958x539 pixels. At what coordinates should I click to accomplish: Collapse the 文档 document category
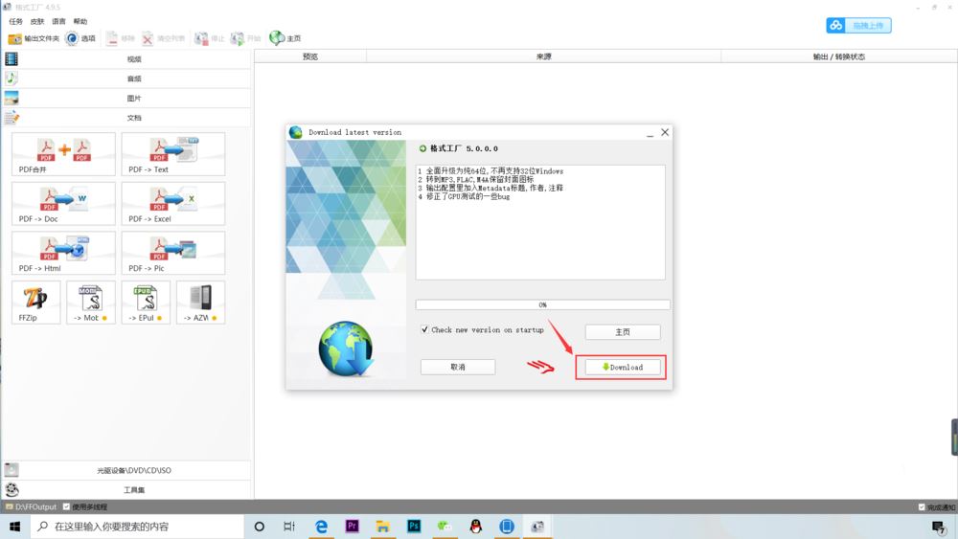[126, 118]
